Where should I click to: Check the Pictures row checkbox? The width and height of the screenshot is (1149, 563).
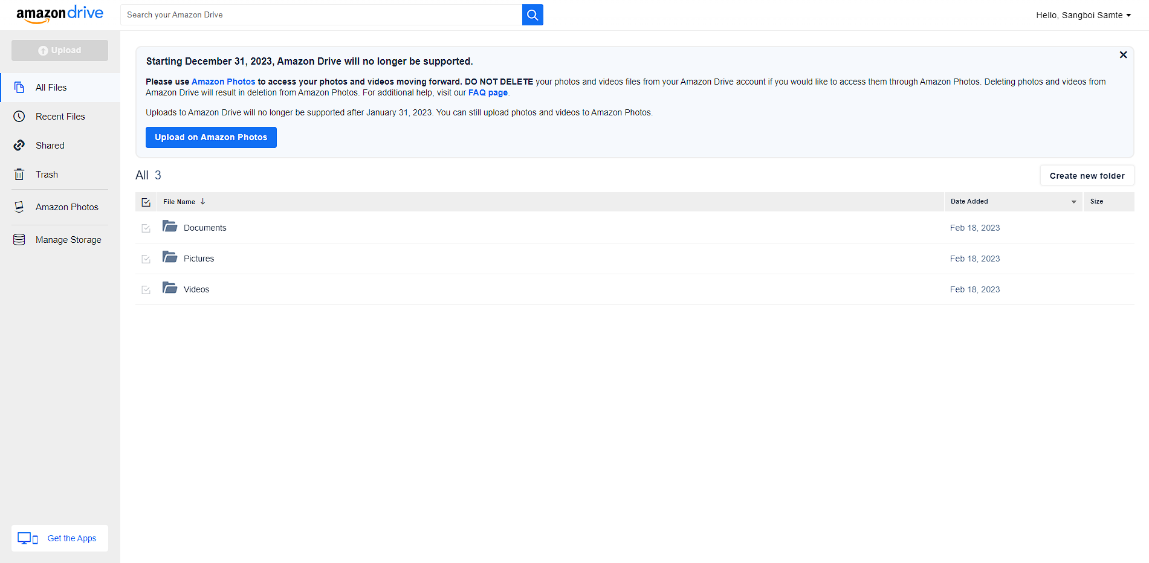(x=146, y=259)
